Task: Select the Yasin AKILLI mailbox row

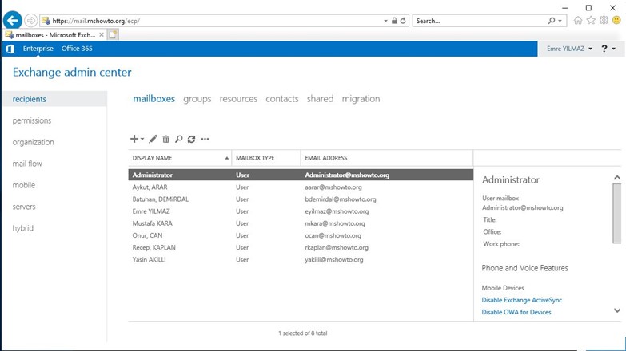Action: tap(301, 260)
